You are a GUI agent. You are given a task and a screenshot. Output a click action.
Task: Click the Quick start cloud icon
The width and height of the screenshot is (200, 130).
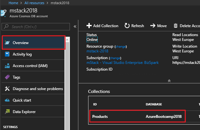(x=7, y=100)
